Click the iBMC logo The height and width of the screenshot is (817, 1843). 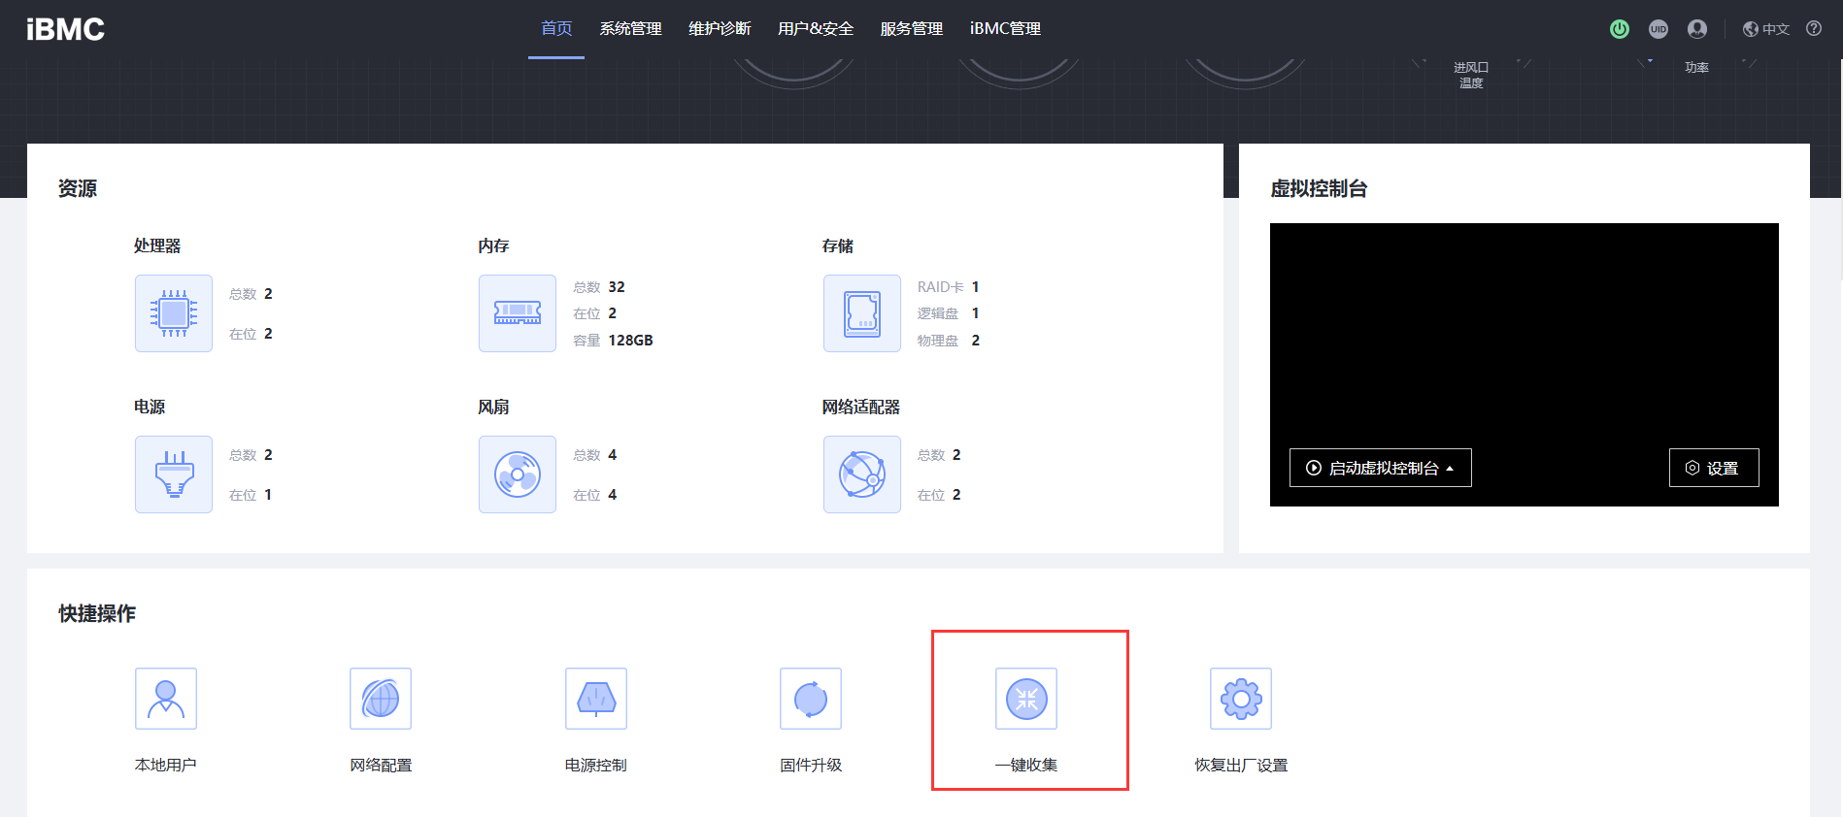pos(65,29)
